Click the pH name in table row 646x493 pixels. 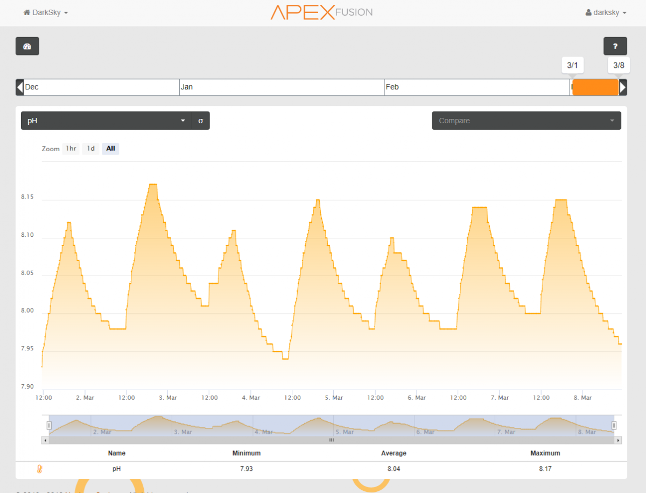coord(117,469)
